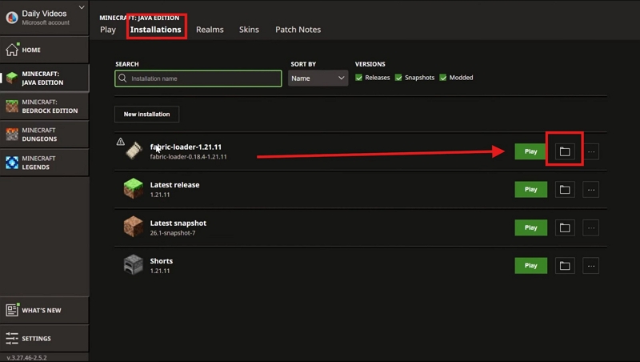Image resolution: width=640 pixels, height=362 pixels.
Task: Toggle the Modded versions checkbox
Action: [x=443, y=78]
